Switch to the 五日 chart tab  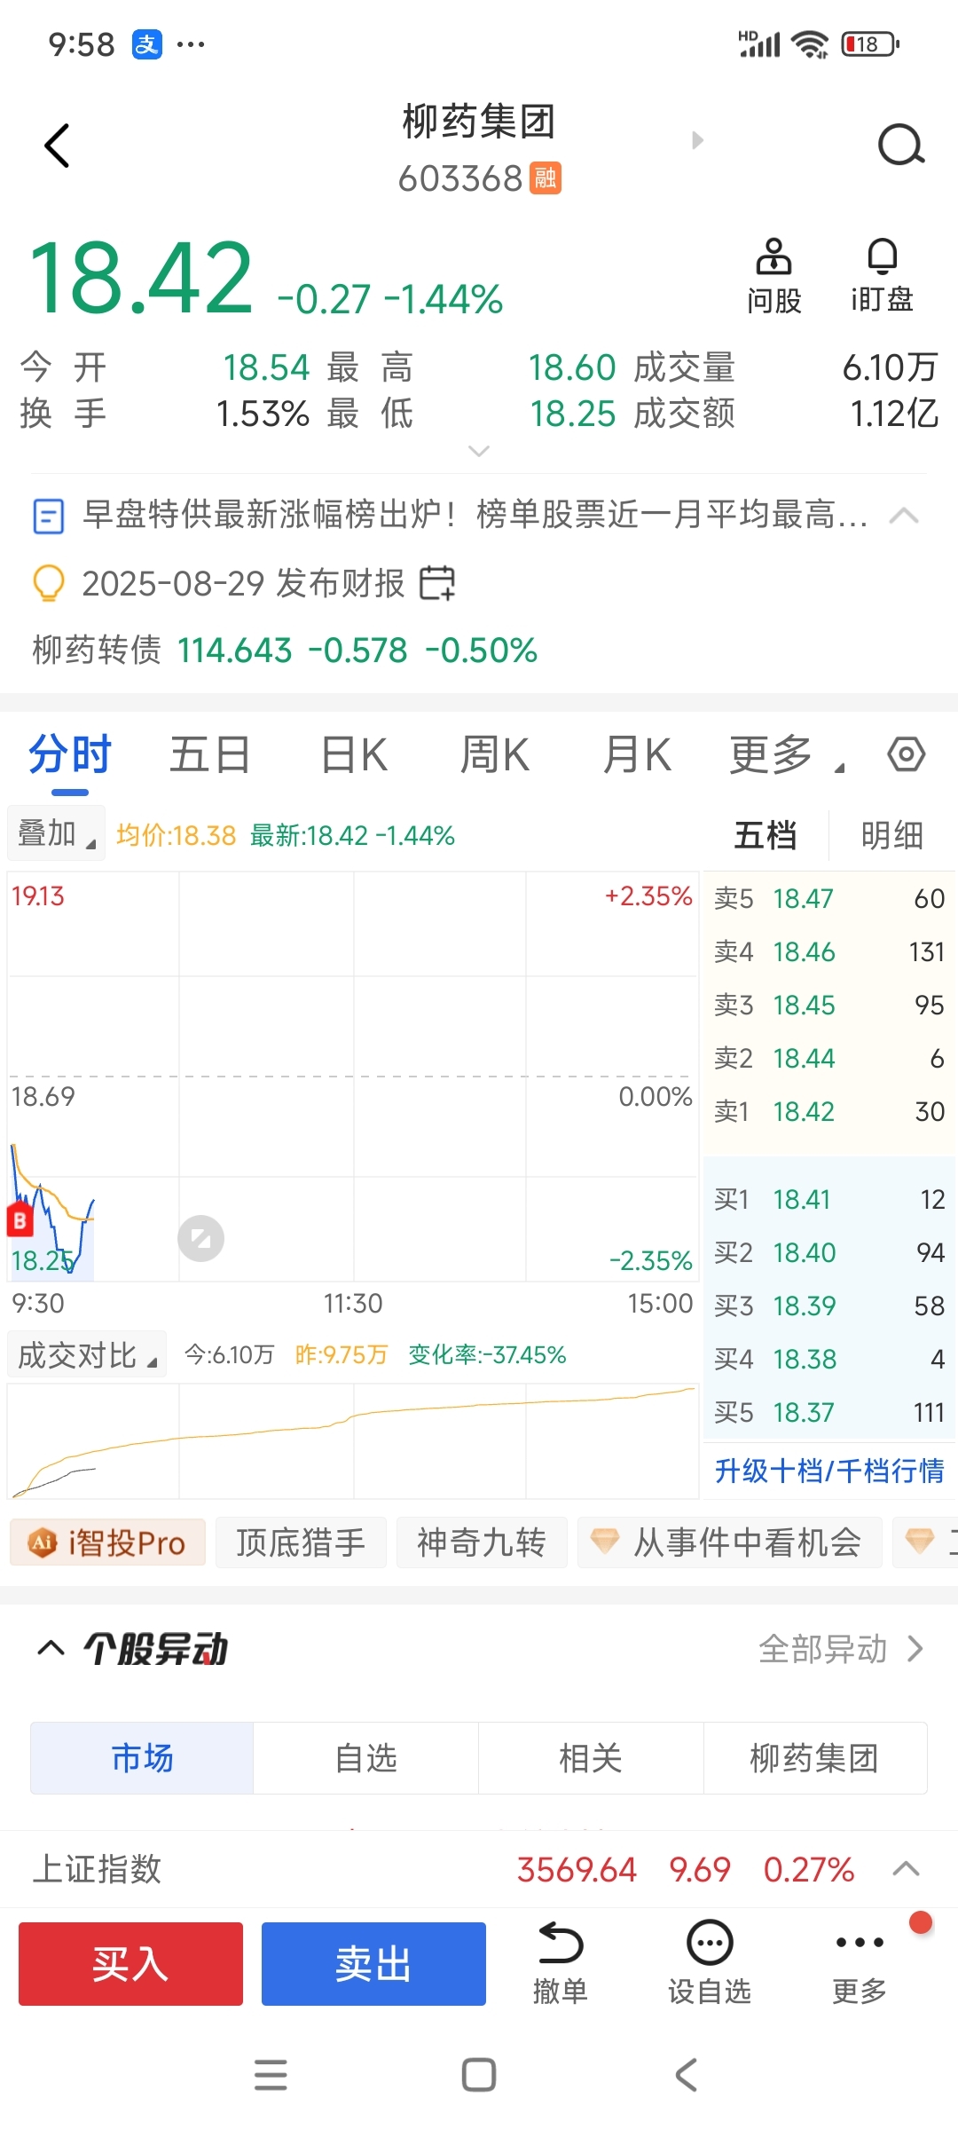[x=210, y=755]
